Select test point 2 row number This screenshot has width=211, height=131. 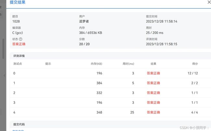click(14, 93)
